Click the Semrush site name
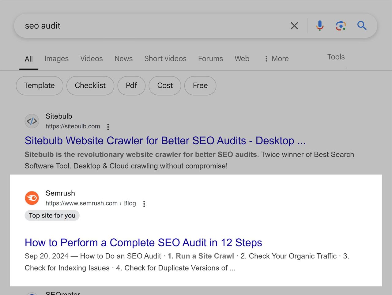Image resolution: width=392 pixels, height=295 pixels. tap(60, 193)
